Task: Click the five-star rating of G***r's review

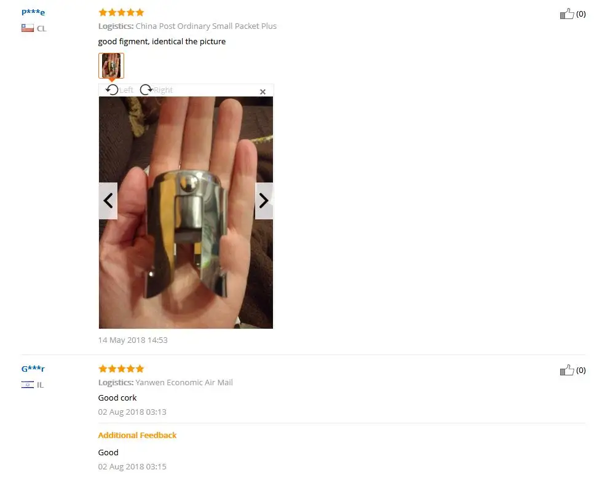Action: click(121, 369)
